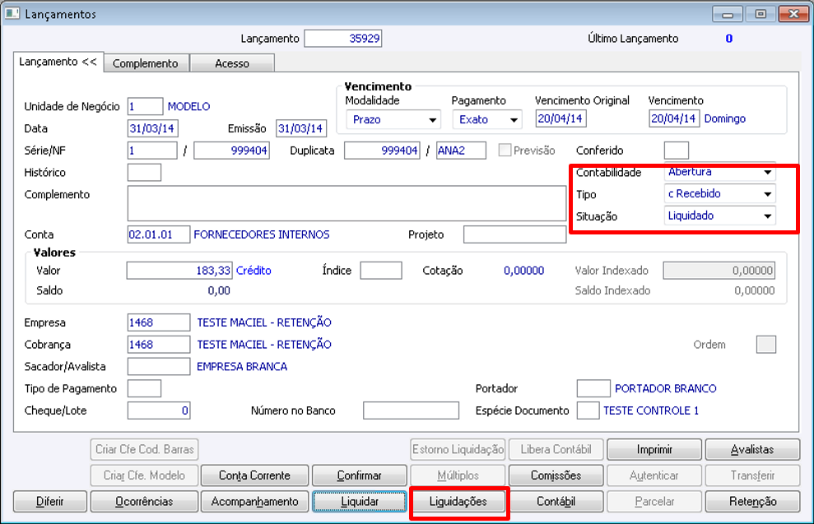Open Comissões
814x524 pixels.
click(556, 475)
